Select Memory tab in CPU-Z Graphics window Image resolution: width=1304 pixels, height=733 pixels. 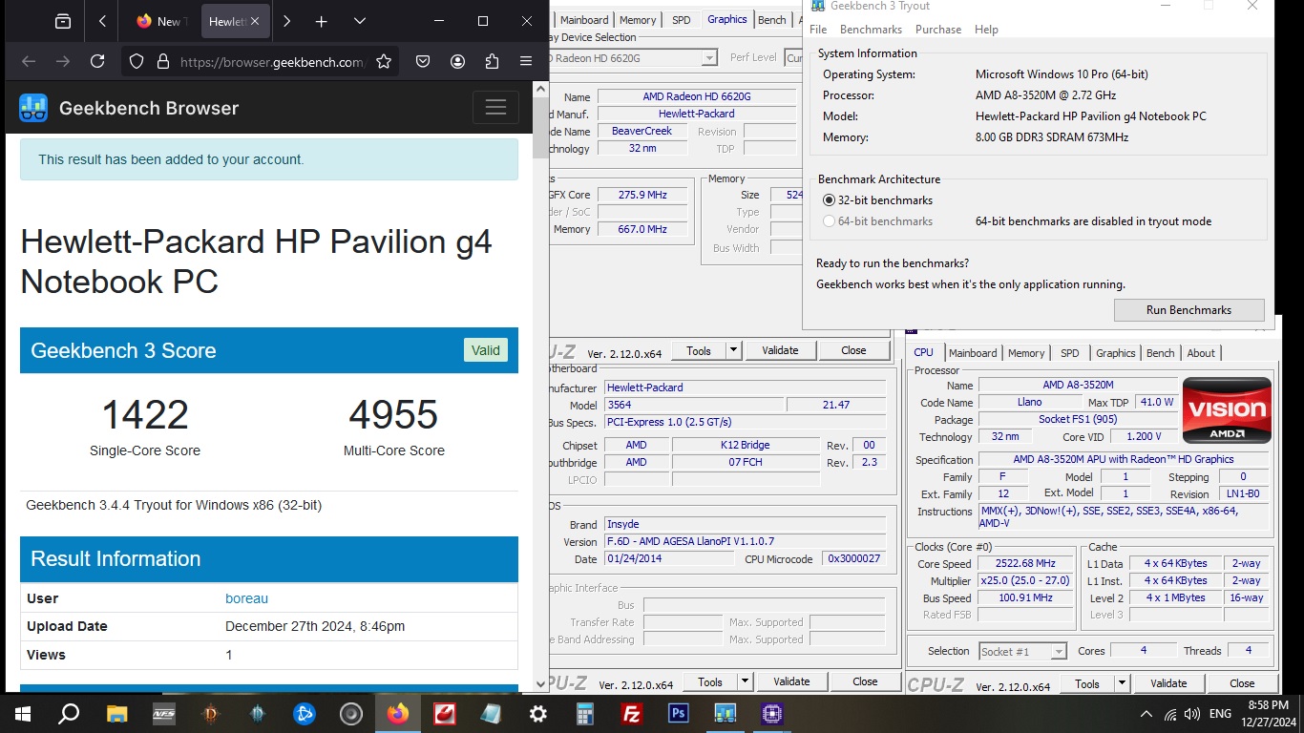coord(638,20)
